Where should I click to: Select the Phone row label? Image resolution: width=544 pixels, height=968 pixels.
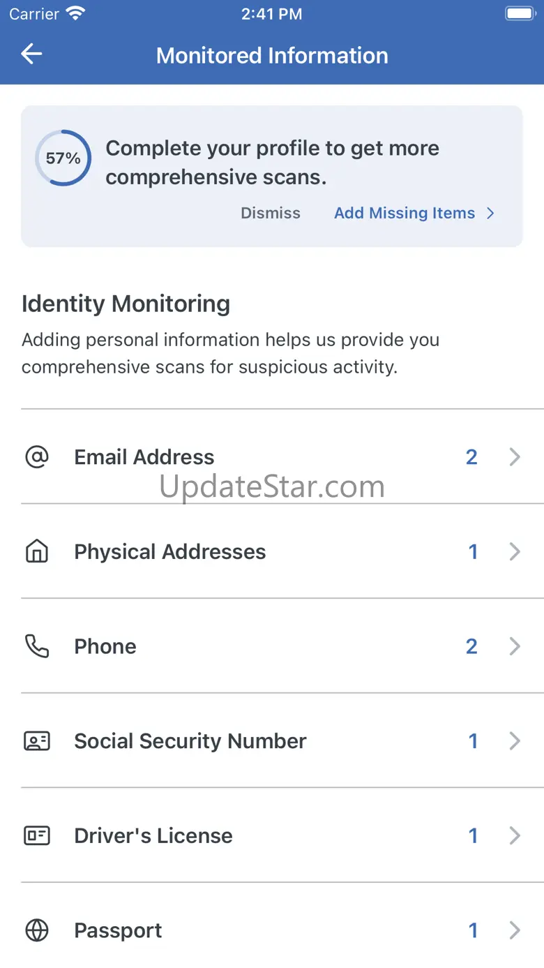coord(105,646)
